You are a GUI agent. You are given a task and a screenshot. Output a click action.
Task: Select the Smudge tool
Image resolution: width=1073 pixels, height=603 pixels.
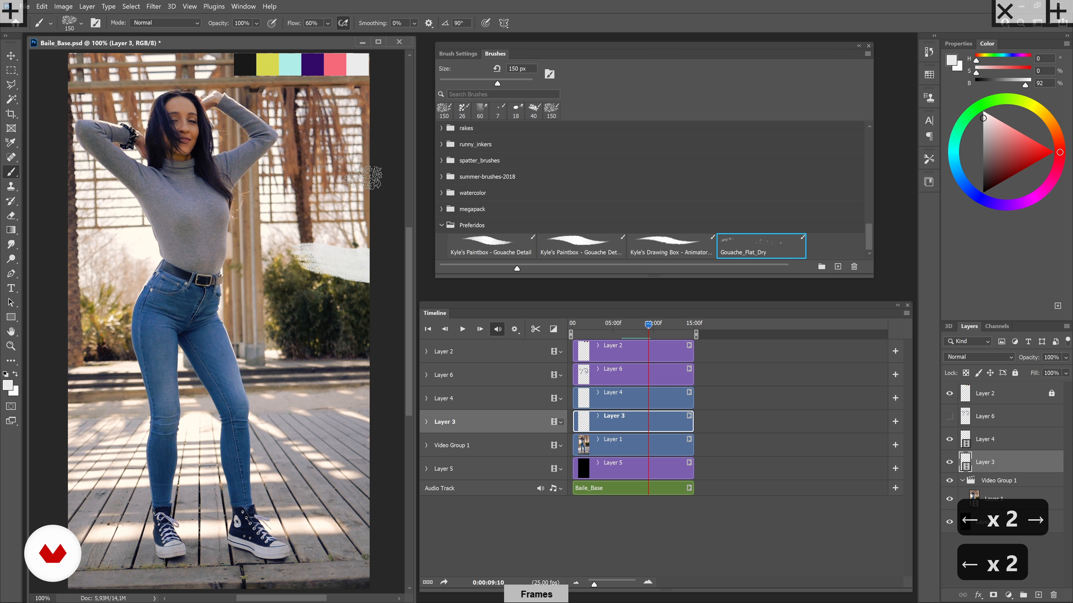coord(11,245)
